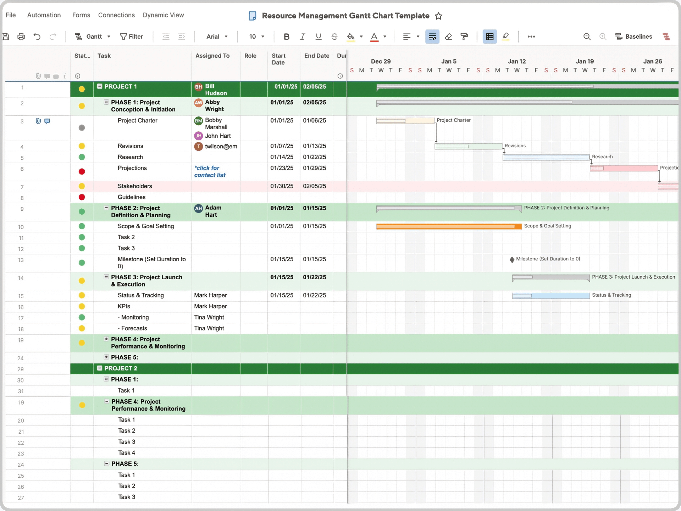The image size is (681, 511).
Task: Click the *click for contact list link
Action: (210, 171)
